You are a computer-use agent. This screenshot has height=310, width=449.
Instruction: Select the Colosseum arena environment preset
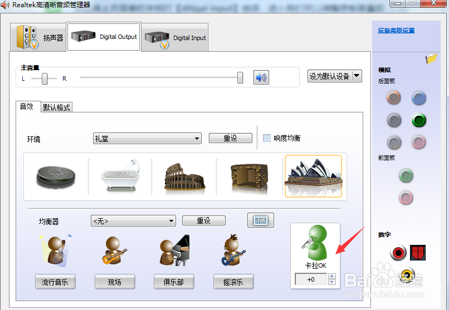point(184,176)
